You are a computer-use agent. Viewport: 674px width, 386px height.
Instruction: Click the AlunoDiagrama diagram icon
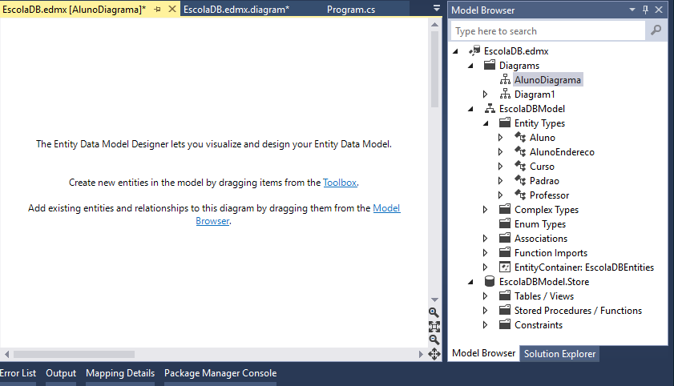click(x=505, y=79)
